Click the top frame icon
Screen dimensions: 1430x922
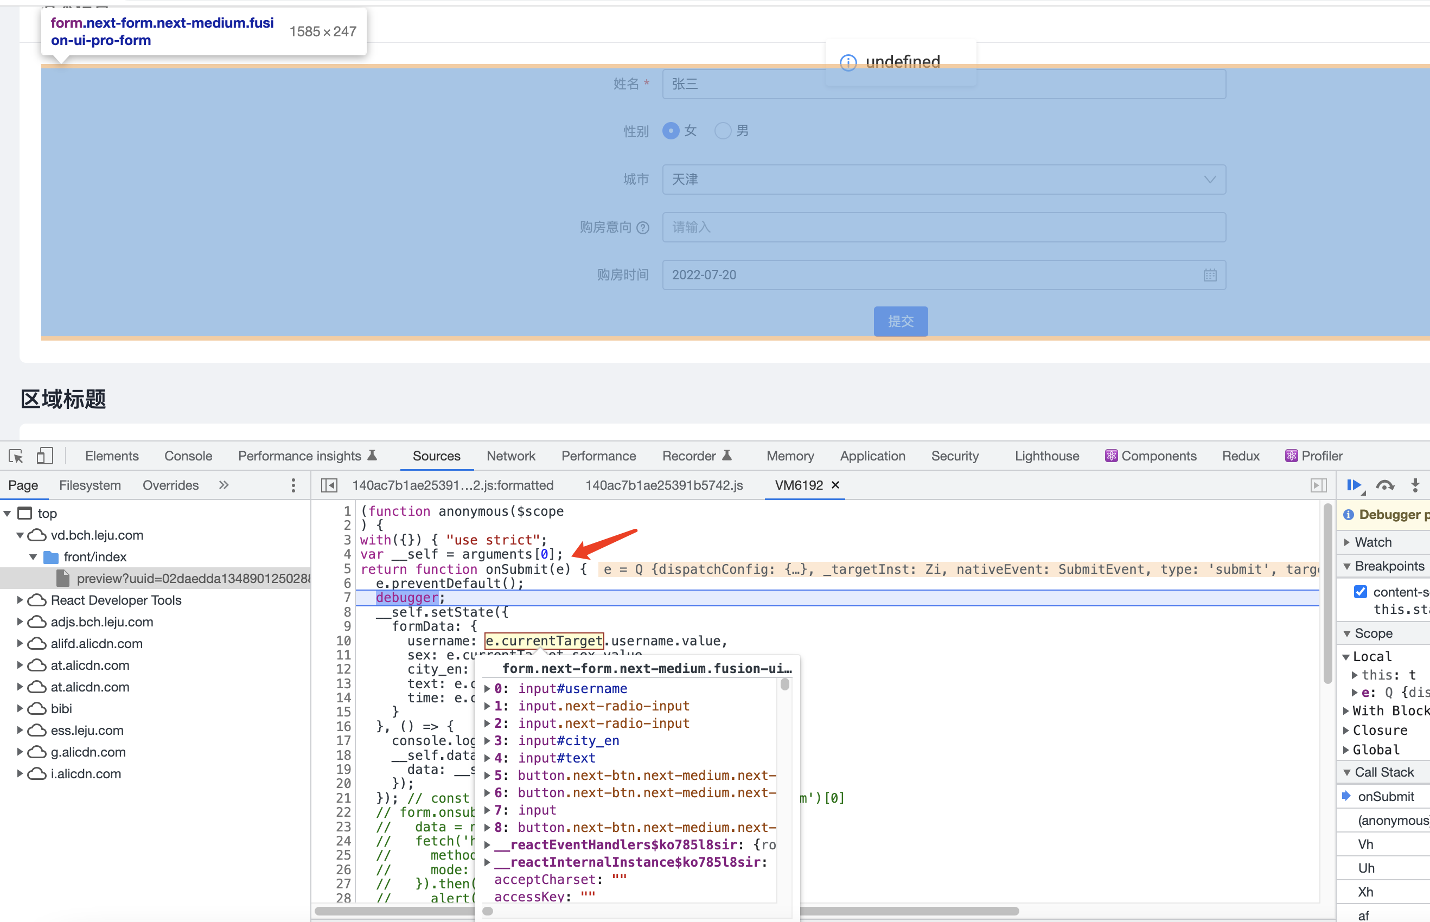point(24,513)
